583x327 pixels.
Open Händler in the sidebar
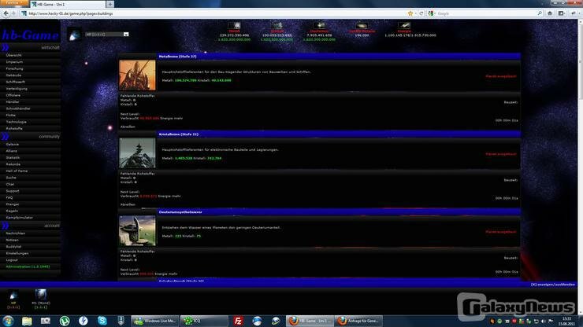click(x=13, y=102)
